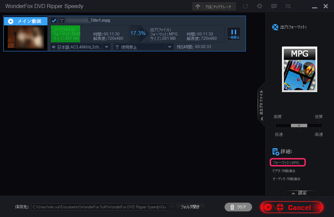Collapse the 出力プロファイル side tab
The width and height of the screenshot is (334, 217).
262,104
